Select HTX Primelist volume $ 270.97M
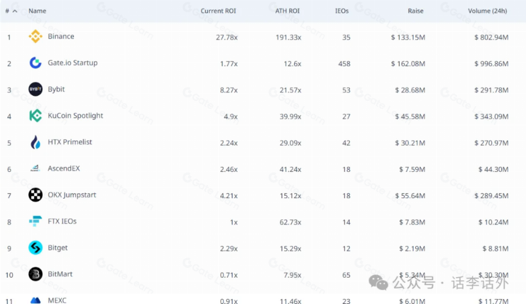526x304 pixels. [x=491, y=143]
